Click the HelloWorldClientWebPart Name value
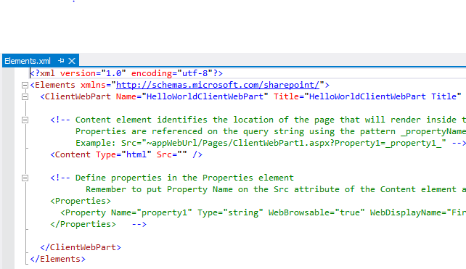Image resolution: width=466 pixels, height=269 pixels. 205,96
